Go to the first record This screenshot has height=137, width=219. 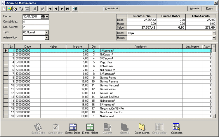pos(50,9)
